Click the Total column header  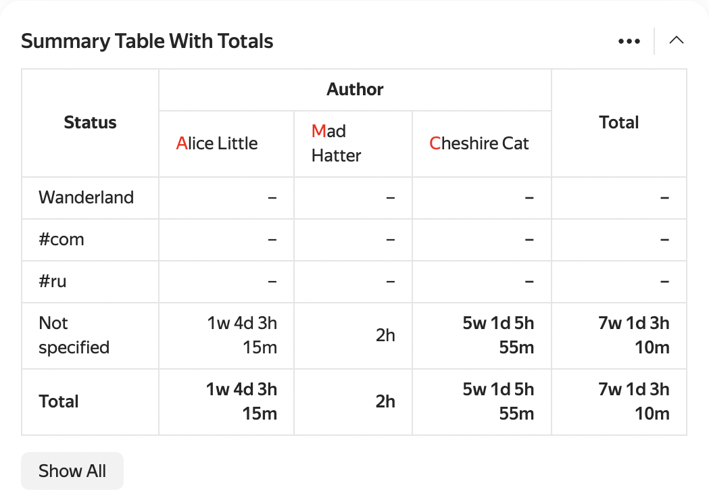[x=618, y=123]
